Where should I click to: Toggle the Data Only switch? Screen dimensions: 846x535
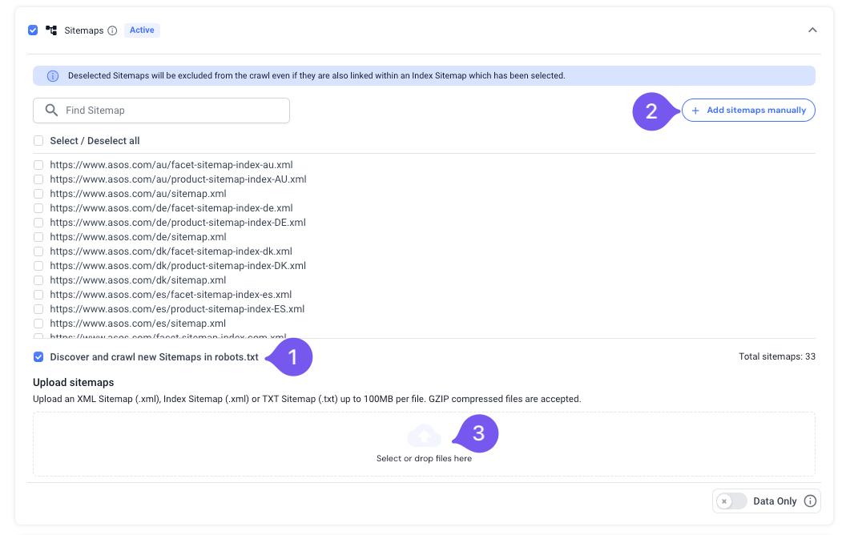[x=731, y=501]
